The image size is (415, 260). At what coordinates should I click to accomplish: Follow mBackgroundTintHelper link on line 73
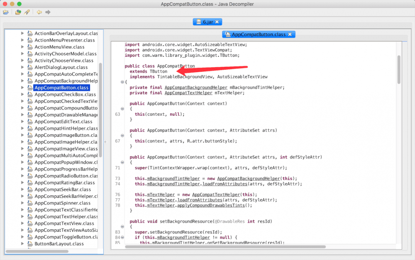point(173,179)
